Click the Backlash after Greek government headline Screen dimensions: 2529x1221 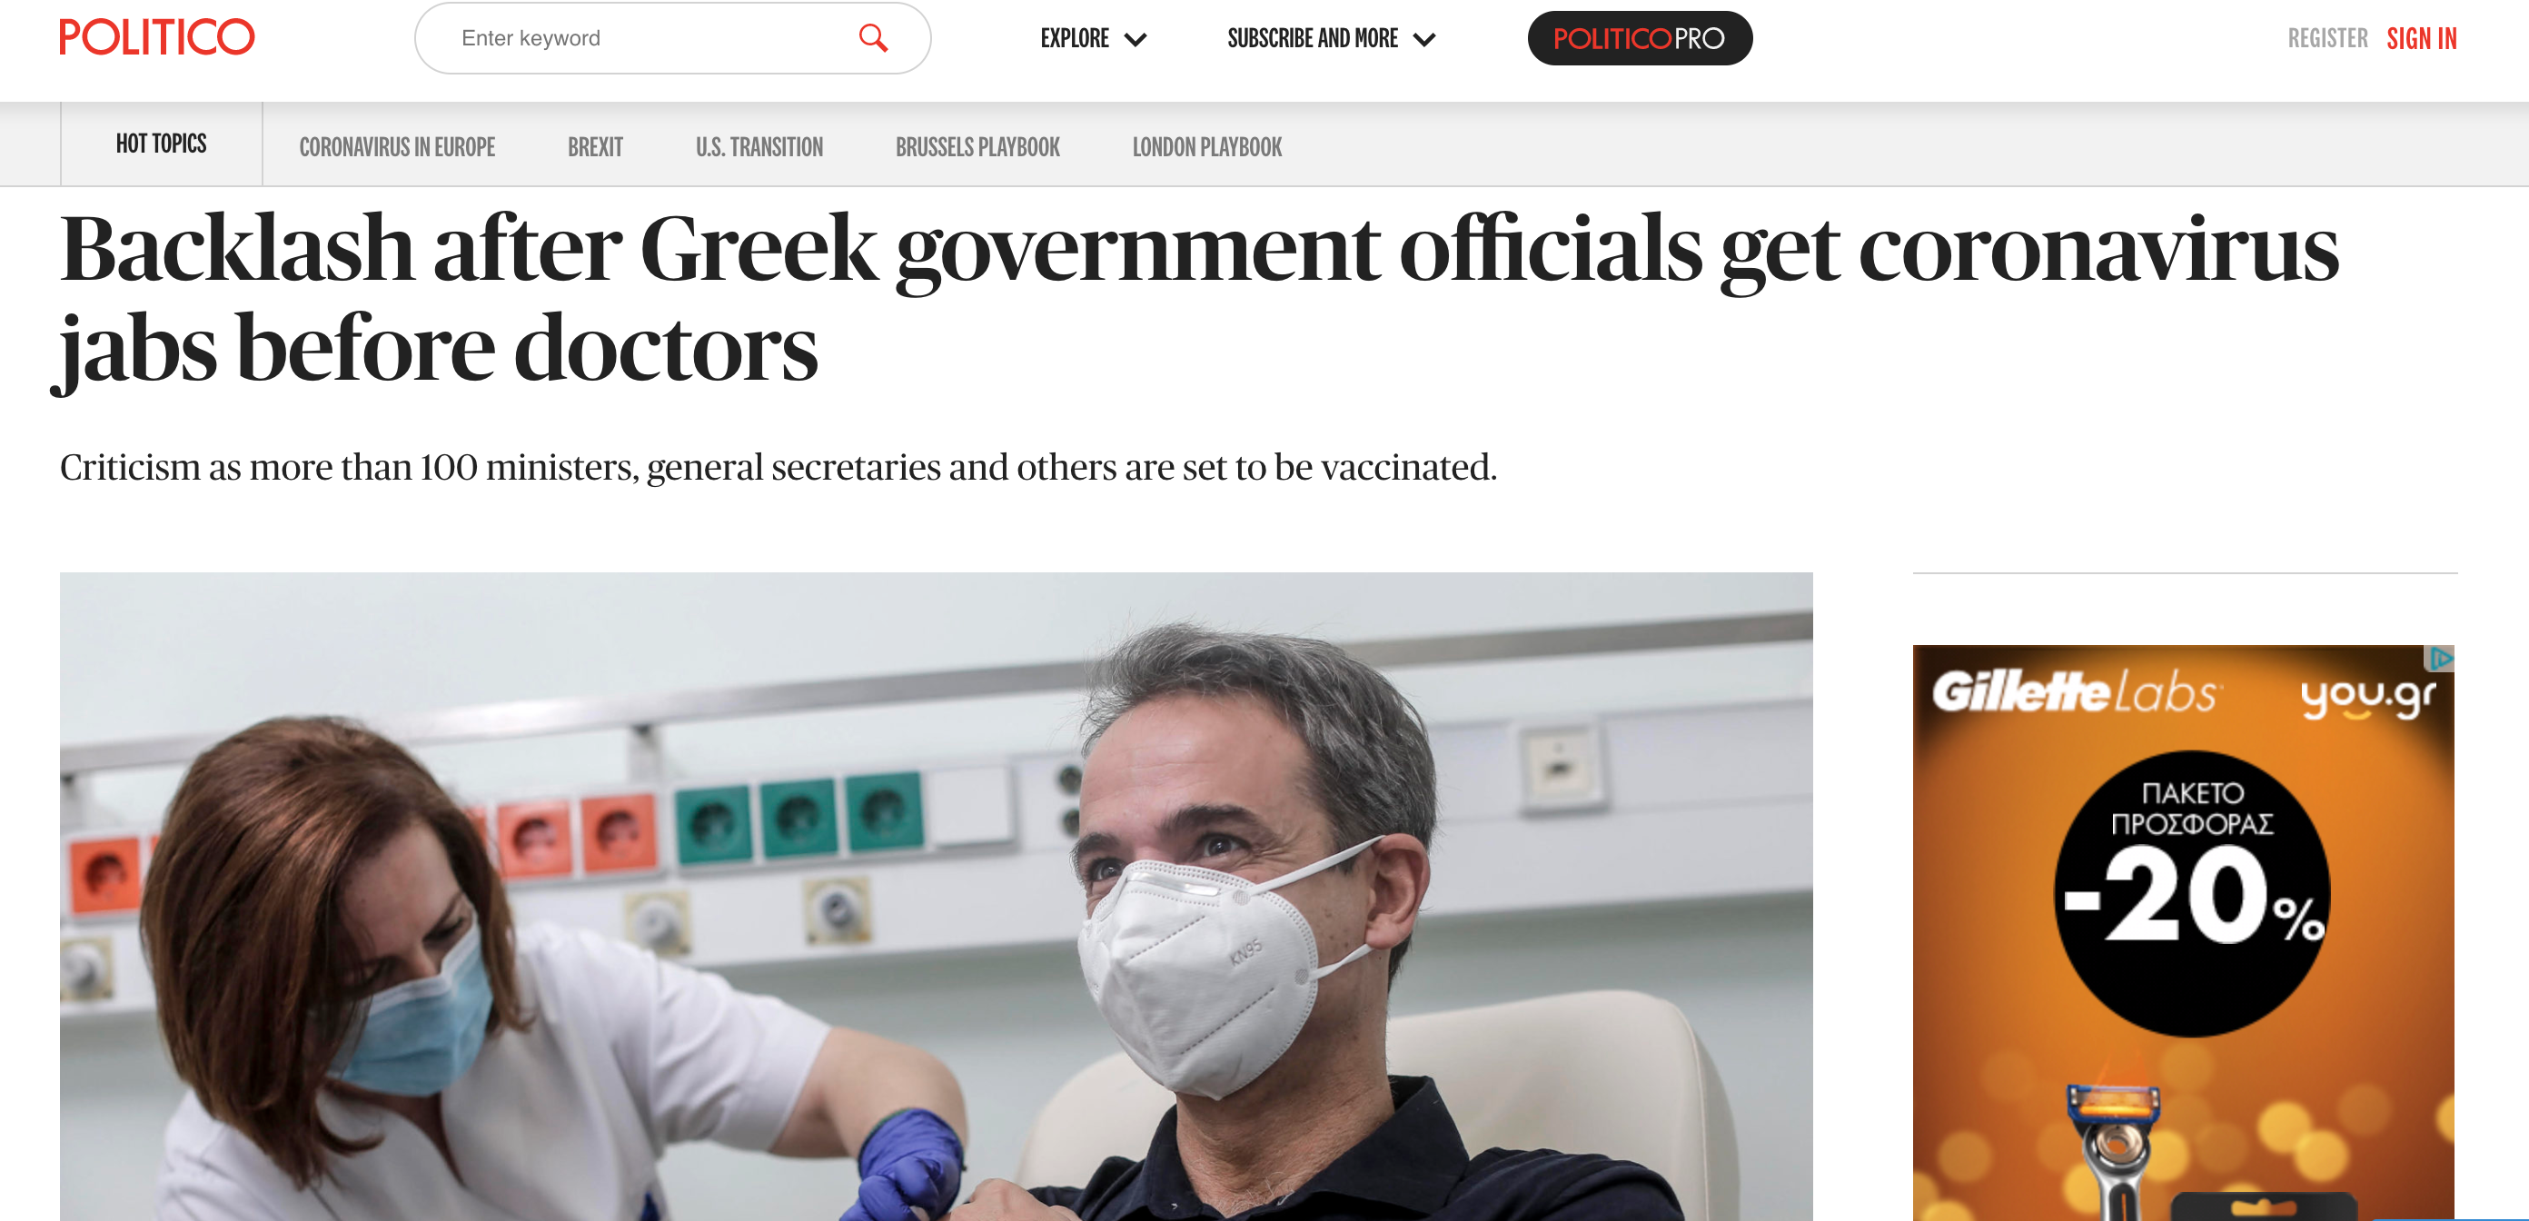[1199, 297]
